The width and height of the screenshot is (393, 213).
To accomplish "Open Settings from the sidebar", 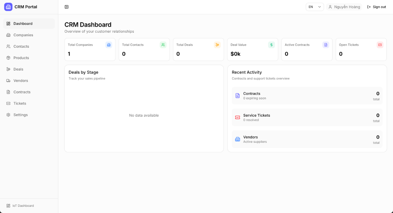I will click(x=29, y=115).
